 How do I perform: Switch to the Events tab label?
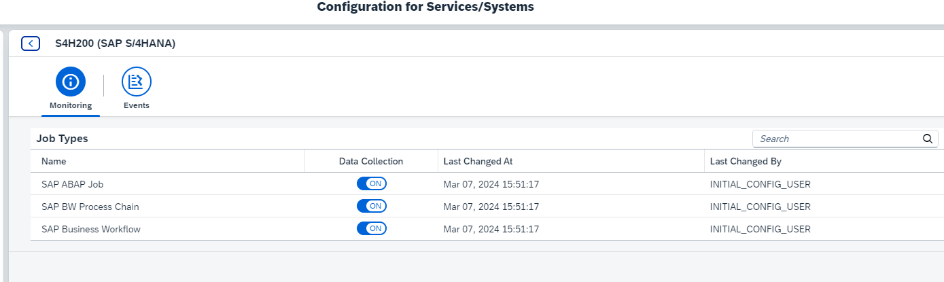coord(137,105)
